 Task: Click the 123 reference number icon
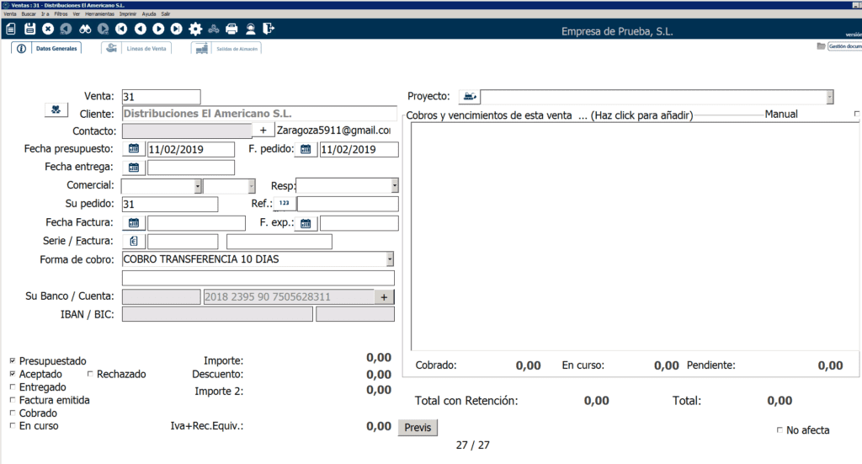pyautogui.click(x=284, y=204)
